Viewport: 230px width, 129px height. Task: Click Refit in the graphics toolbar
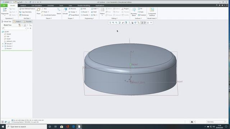point(110,23)
